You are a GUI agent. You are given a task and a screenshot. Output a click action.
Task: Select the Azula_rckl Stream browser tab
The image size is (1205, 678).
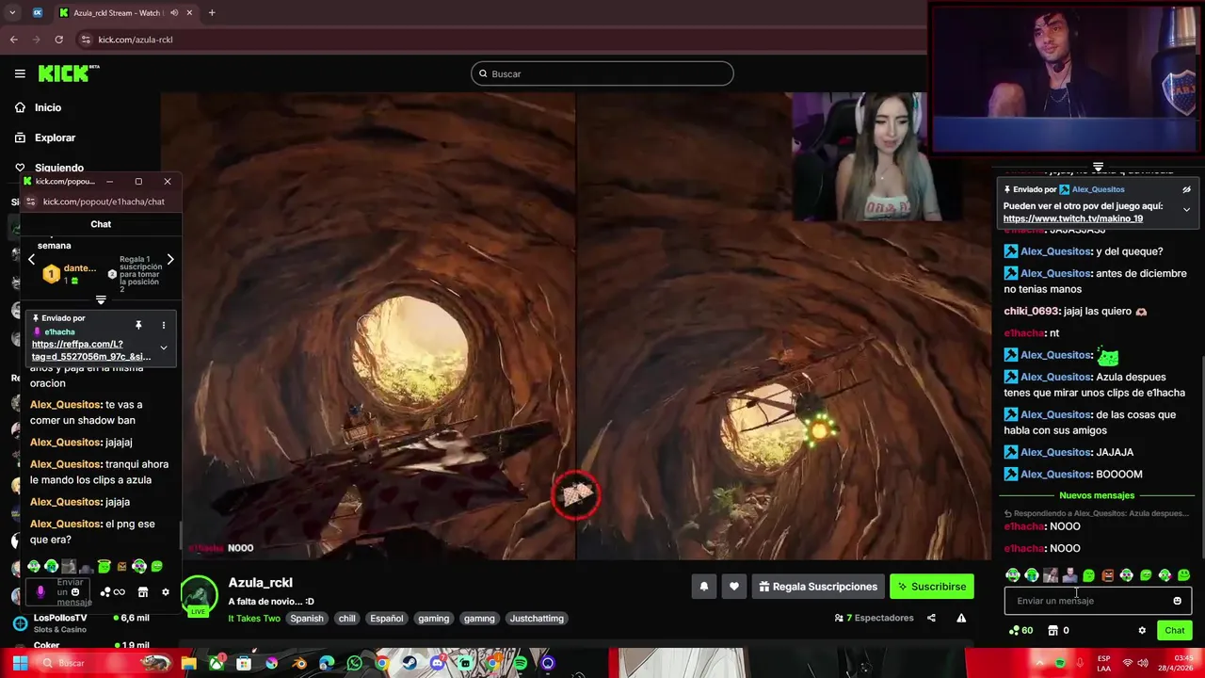click(x=125, y=13)
